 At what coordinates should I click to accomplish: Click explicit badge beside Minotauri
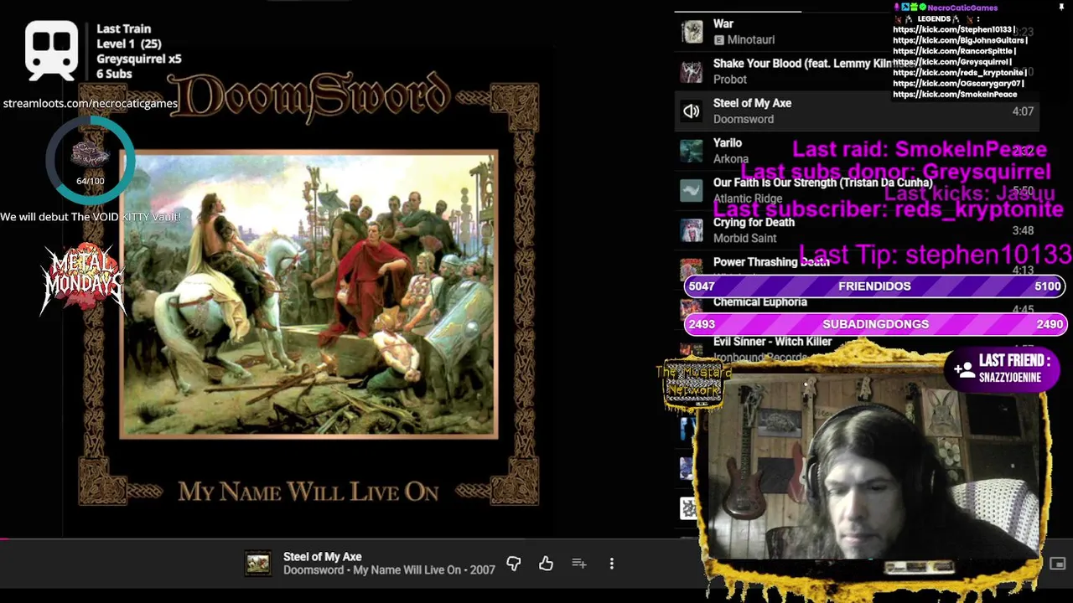pyautogui.click(x=718, y=40)
